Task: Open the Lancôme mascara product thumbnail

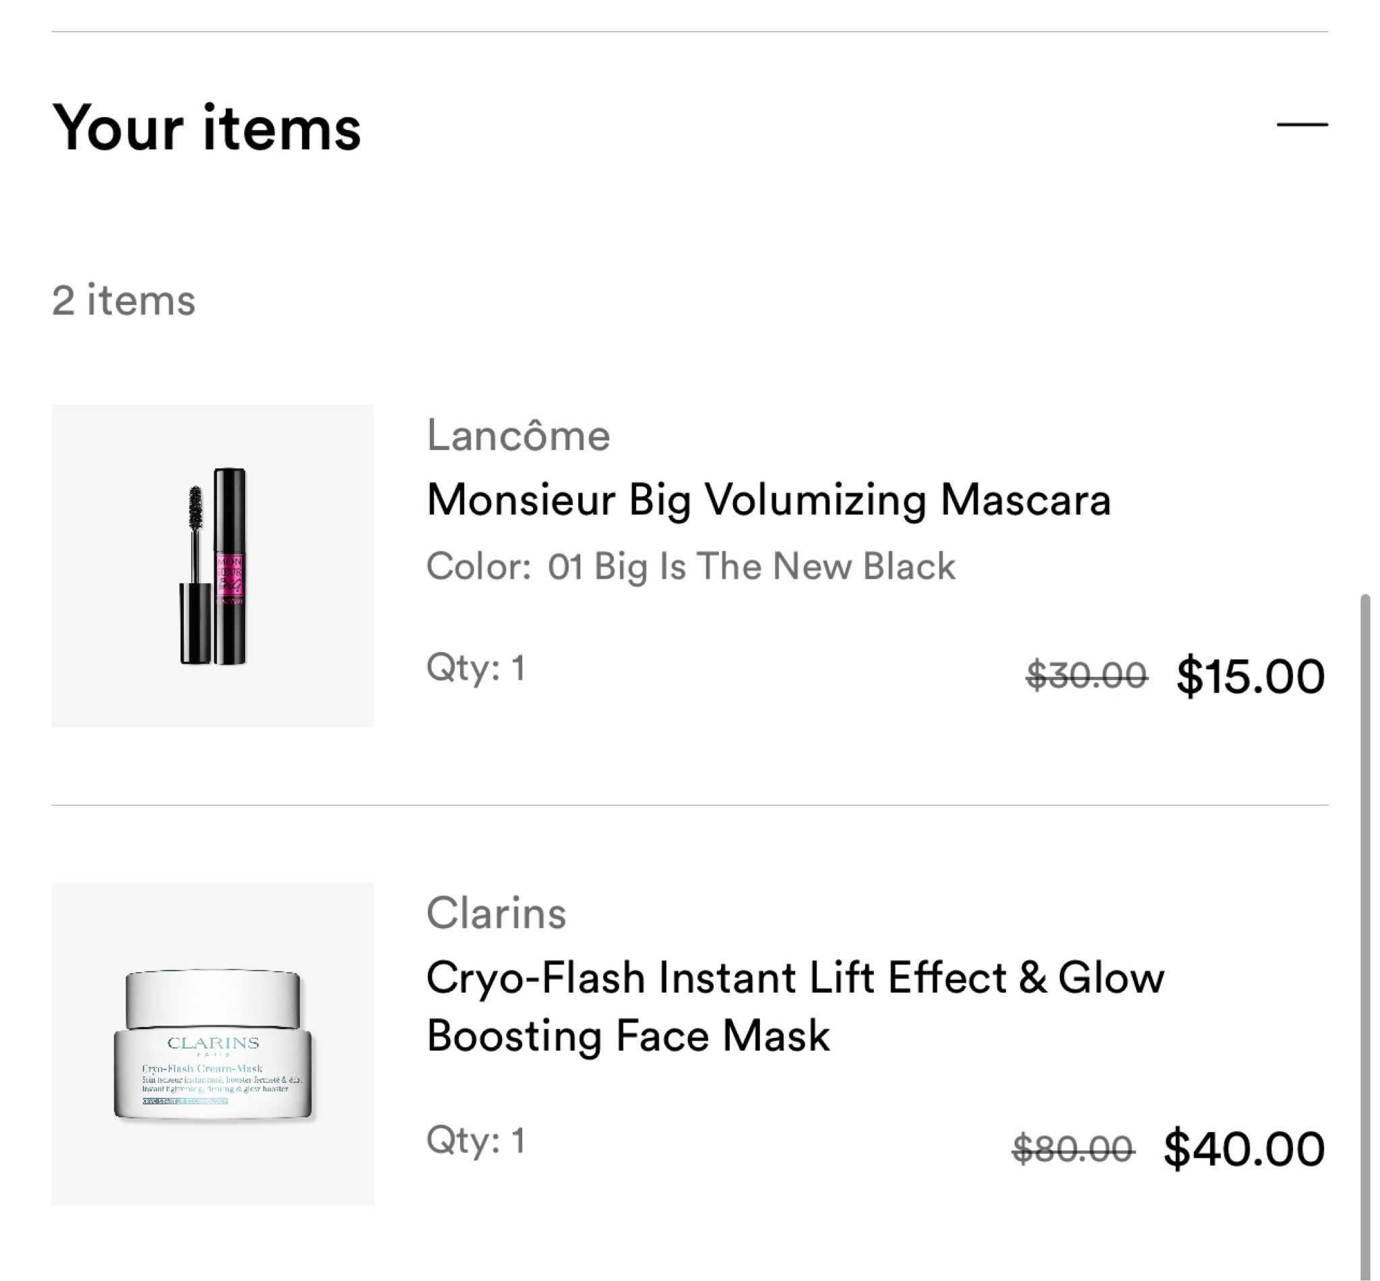Action: click(x=212, y=566)
